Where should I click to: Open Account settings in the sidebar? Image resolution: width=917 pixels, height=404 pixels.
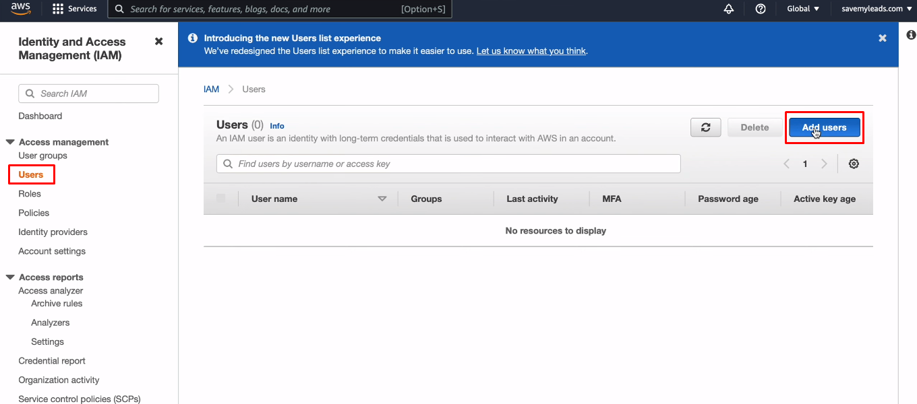[52, 251]
